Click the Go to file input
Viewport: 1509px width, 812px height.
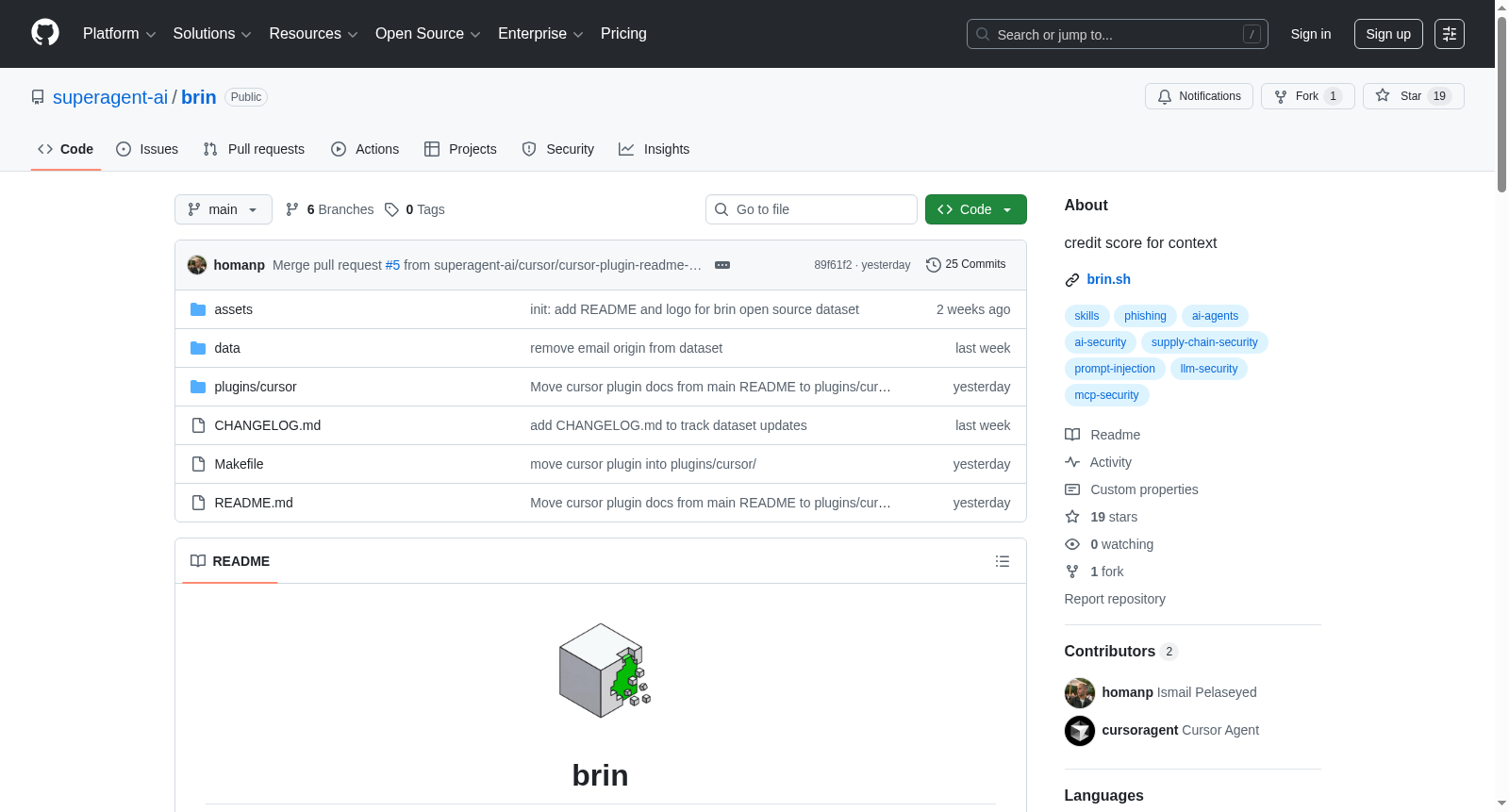click(x=811, y=209)
